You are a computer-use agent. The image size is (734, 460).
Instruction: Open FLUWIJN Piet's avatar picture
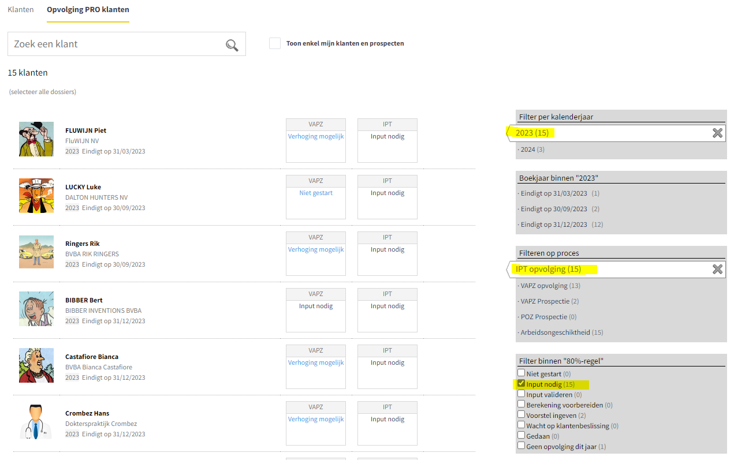(36, 139)
